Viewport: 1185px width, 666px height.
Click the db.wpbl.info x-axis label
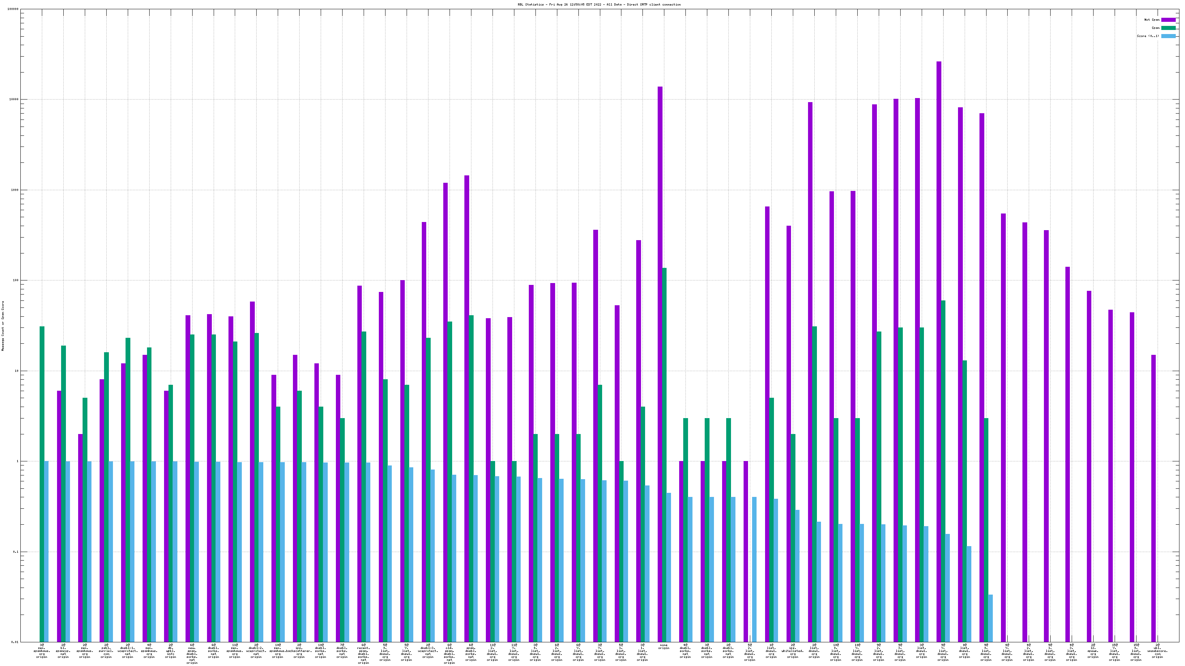pos(170,651)
